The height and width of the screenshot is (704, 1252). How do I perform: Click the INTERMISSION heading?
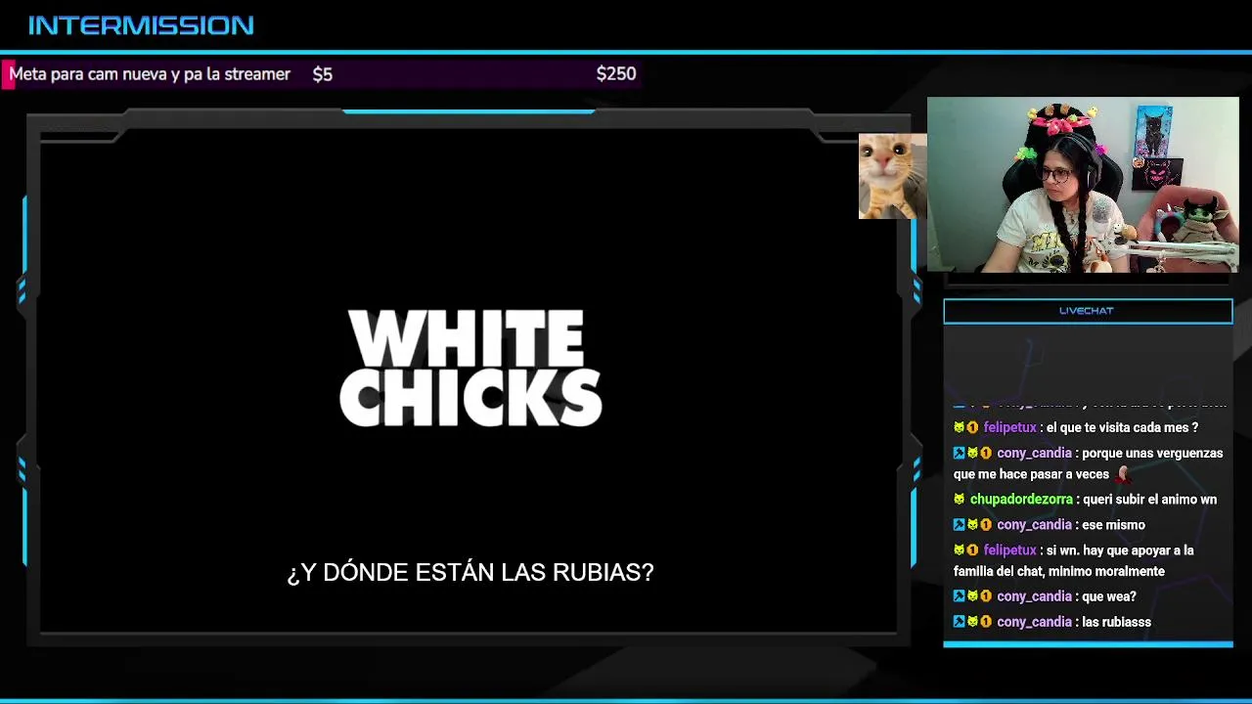click(x=141, y=25)
